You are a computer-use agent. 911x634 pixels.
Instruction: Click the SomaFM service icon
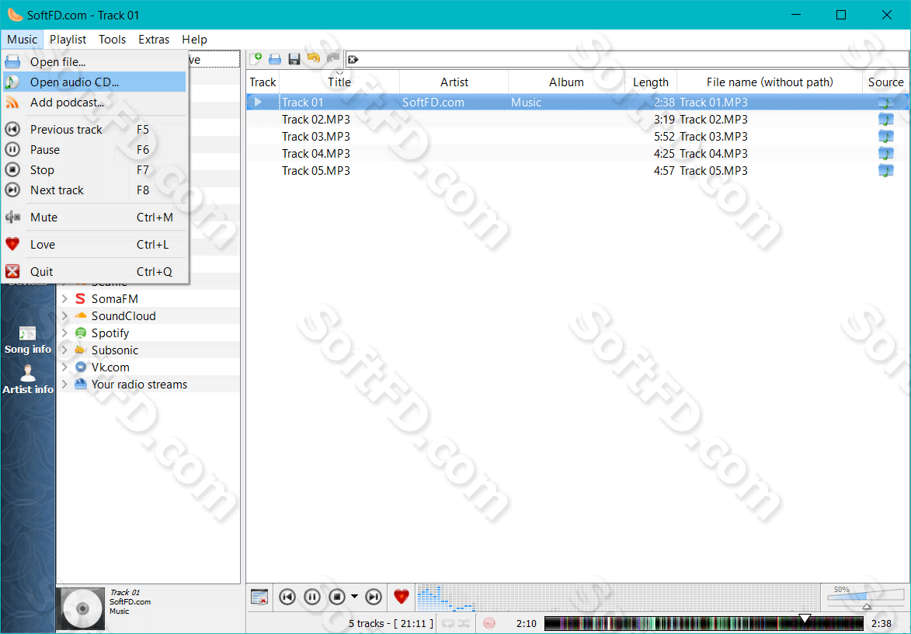coord(81,298)
